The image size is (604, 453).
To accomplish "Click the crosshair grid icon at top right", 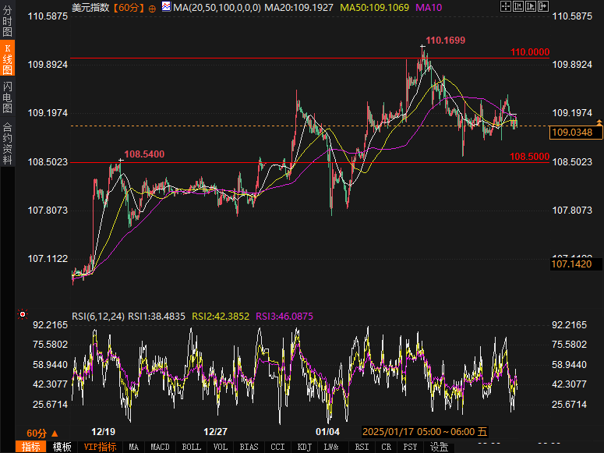I will (x=505, y=6).
